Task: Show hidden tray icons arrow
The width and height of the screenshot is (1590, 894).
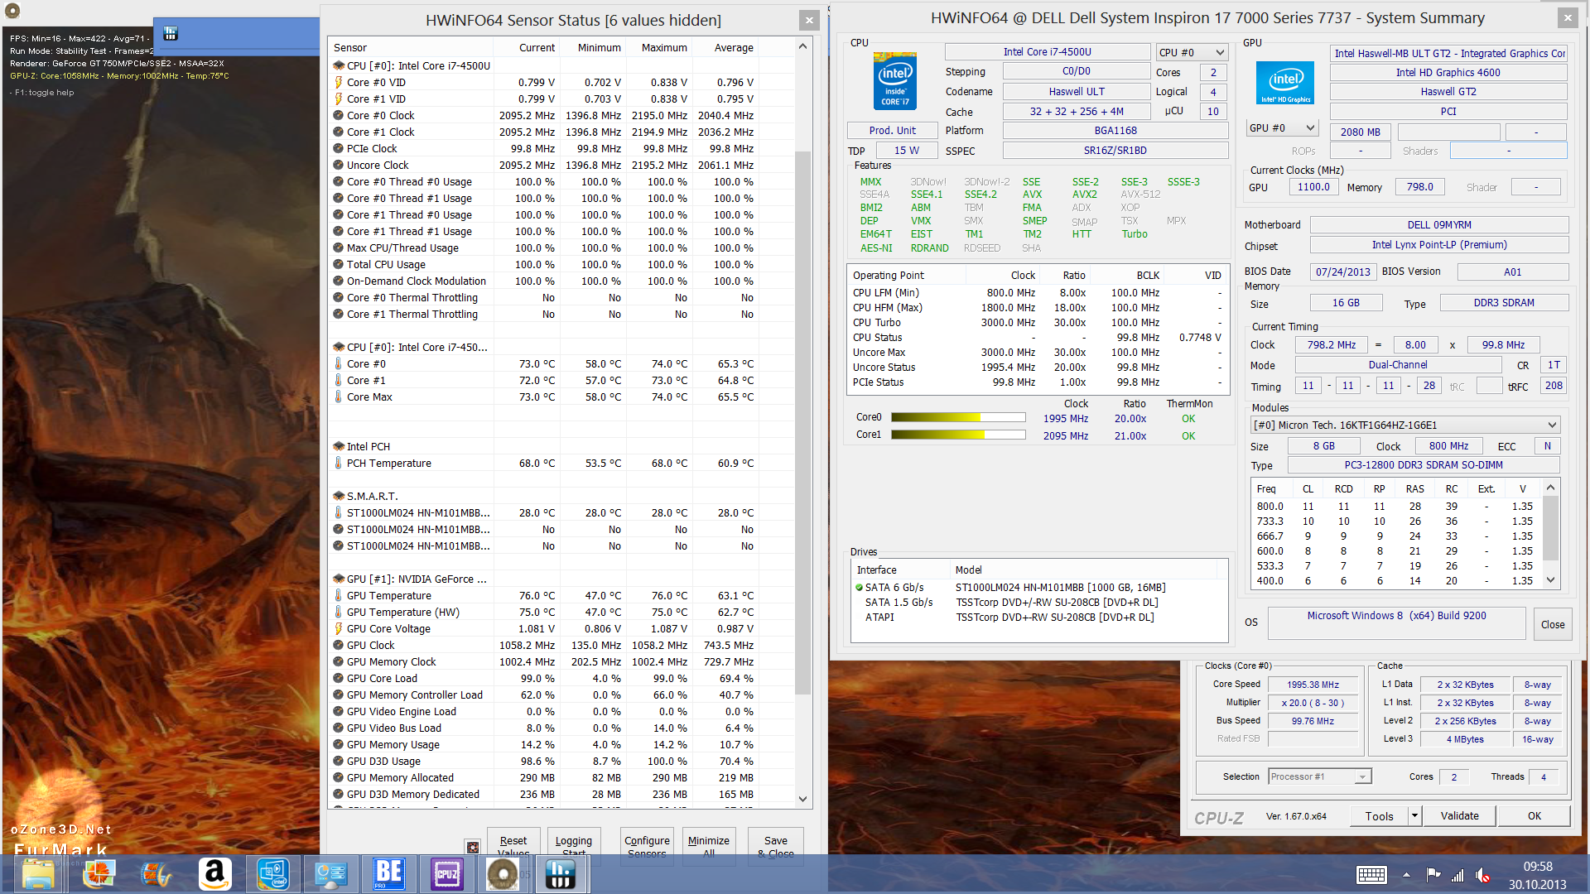Action: coord(1406,875)
